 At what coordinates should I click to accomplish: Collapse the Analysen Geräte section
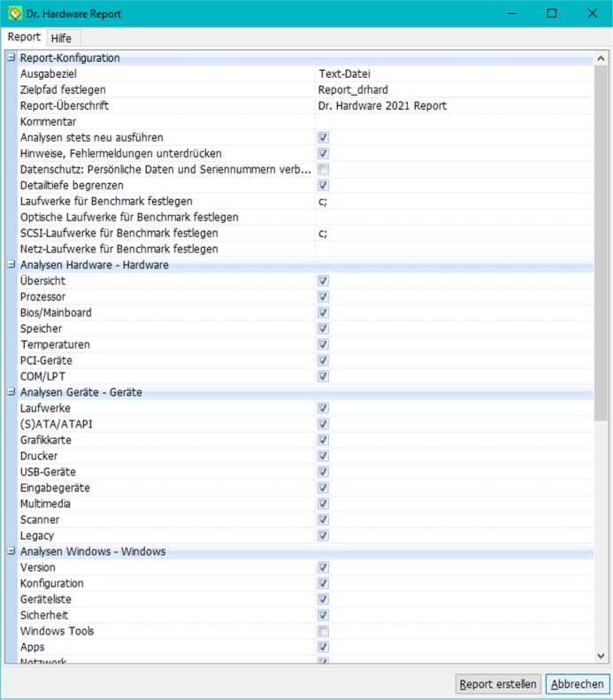click(11, 393)
